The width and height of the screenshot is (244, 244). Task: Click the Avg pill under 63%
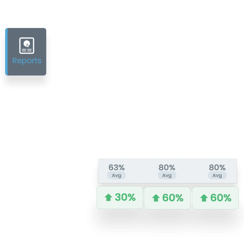pos(117,175)
